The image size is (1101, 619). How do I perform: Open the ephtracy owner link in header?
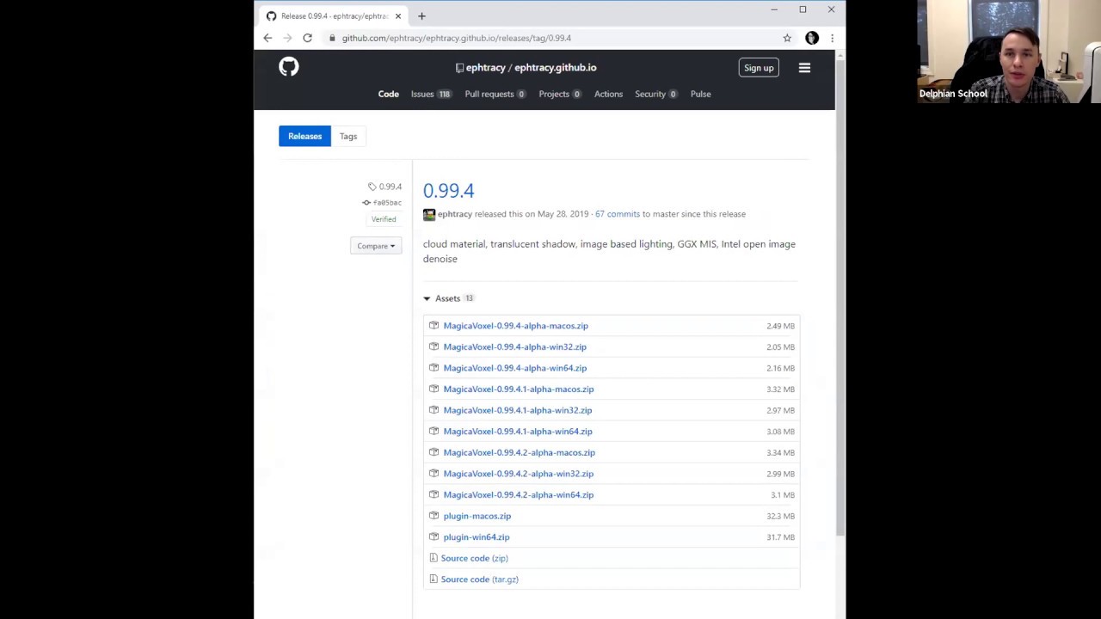pyautogui.click(x=485, y=68)
